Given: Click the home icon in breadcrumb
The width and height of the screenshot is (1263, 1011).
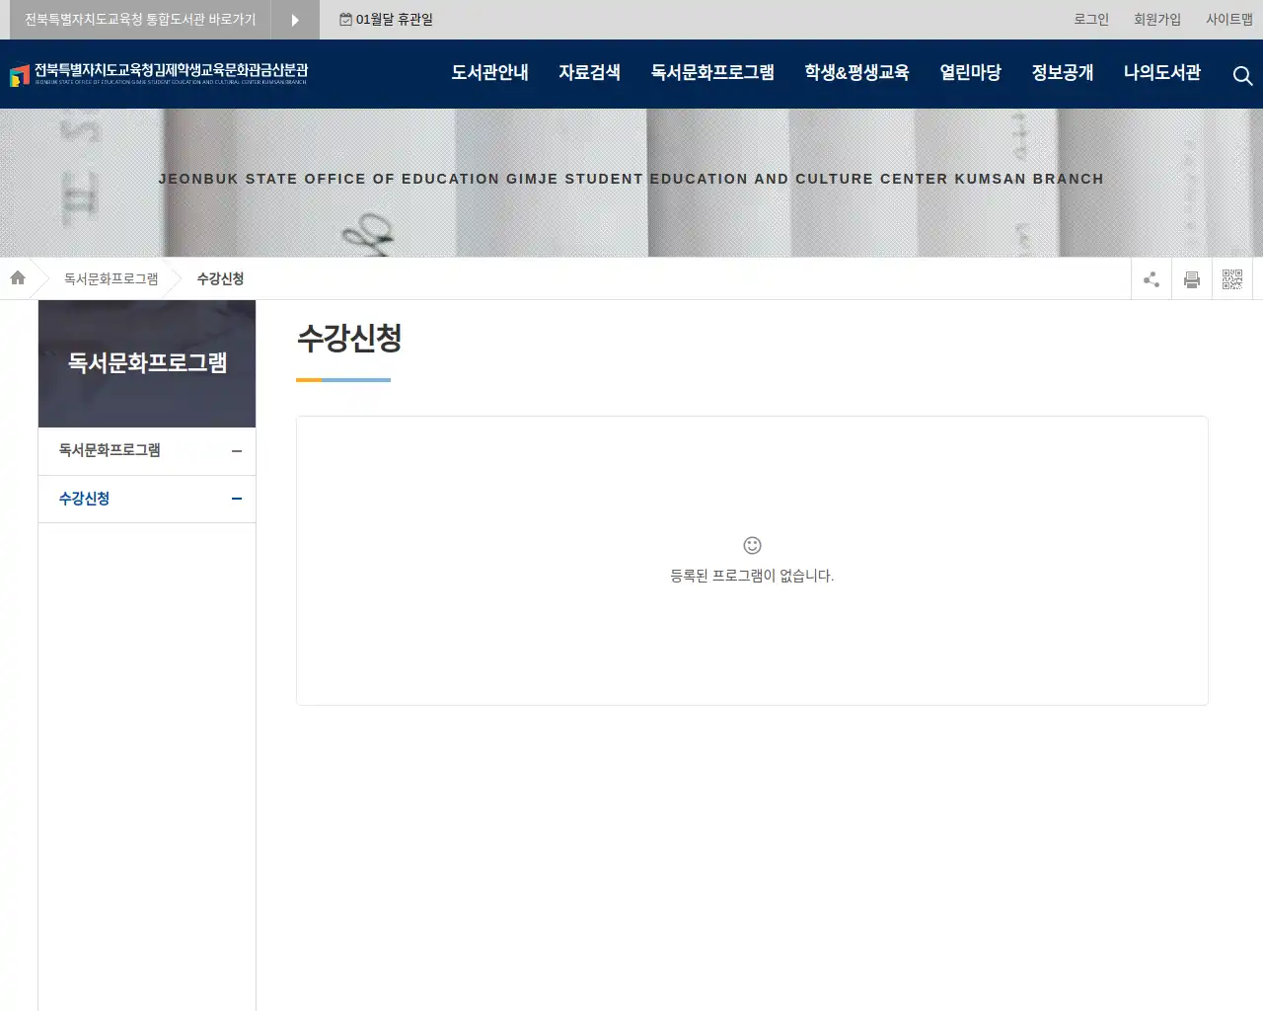Looking at the screenshot, I should coord(18,278).
